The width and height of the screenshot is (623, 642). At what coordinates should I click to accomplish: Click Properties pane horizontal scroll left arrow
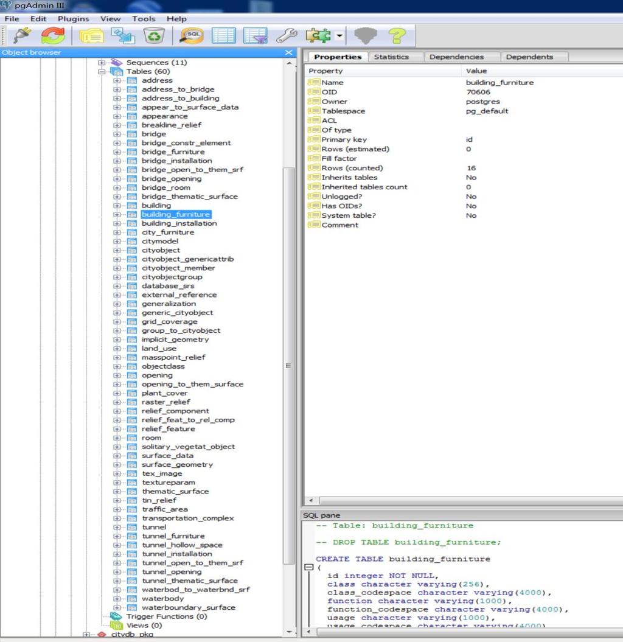click(311, 500)
